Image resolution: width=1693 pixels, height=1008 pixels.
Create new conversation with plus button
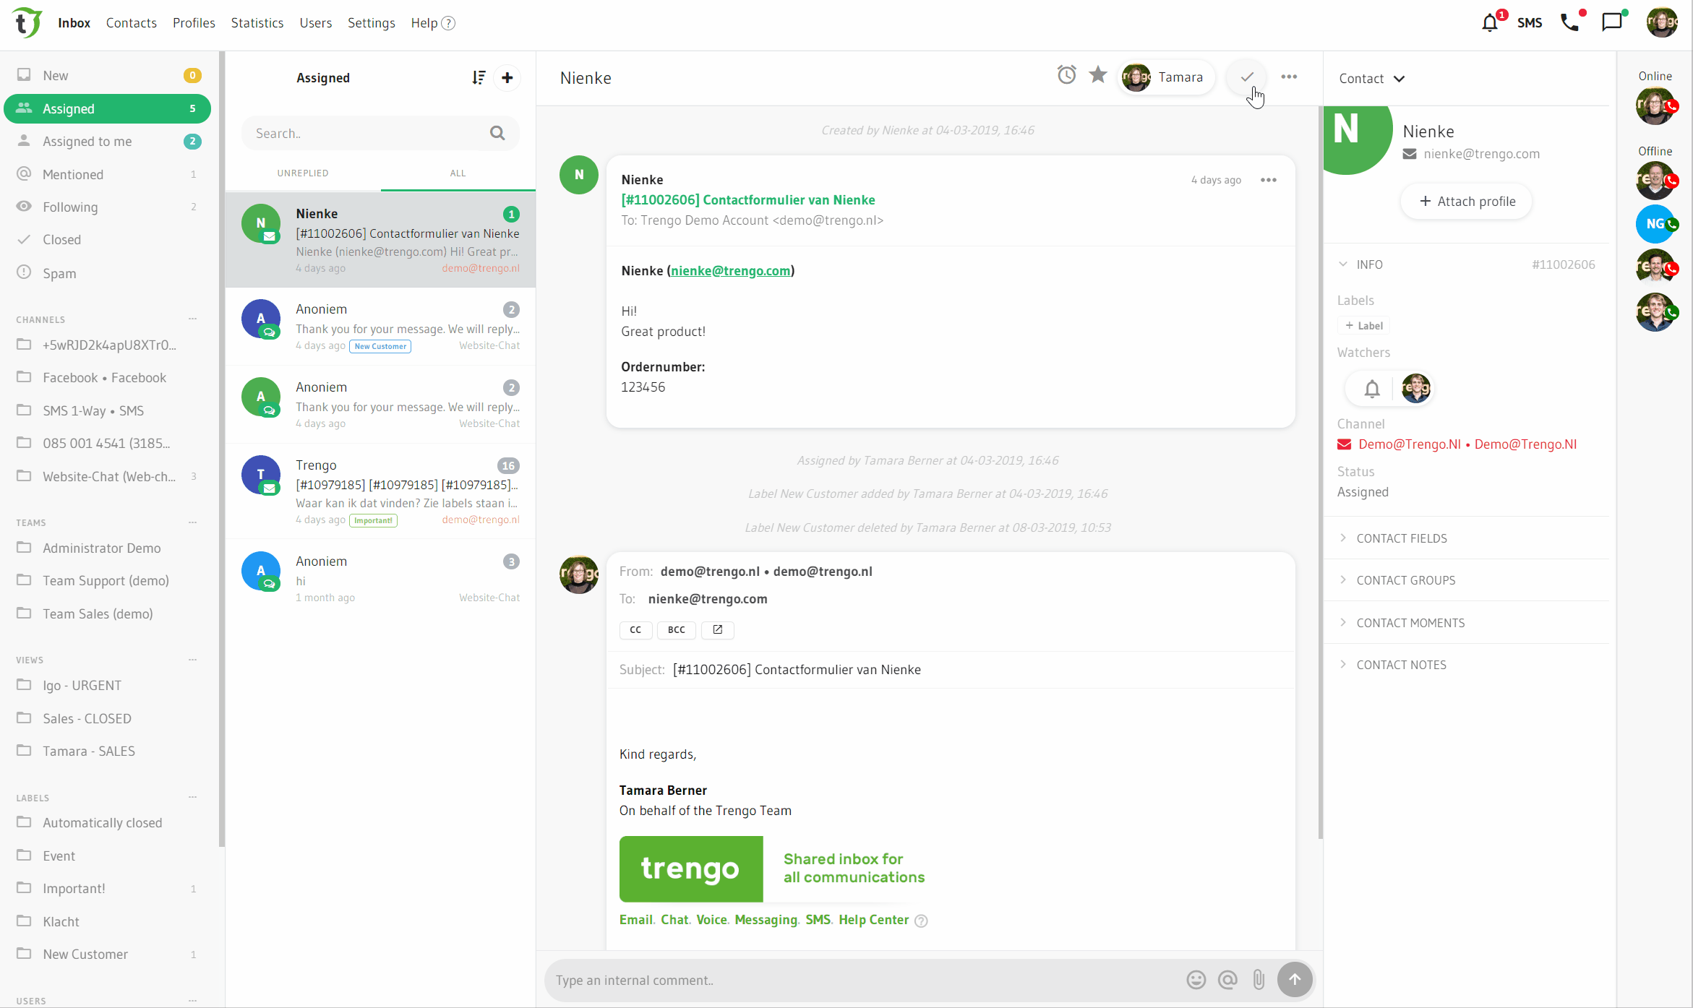coord(507,78)
